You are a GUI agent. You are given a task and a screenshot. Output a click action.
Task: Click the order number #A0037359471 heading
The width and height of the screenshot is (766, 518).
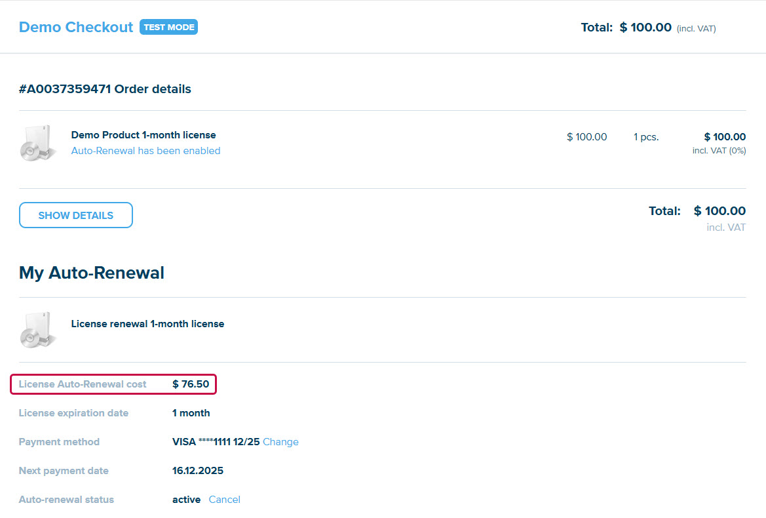click(105, 89)
